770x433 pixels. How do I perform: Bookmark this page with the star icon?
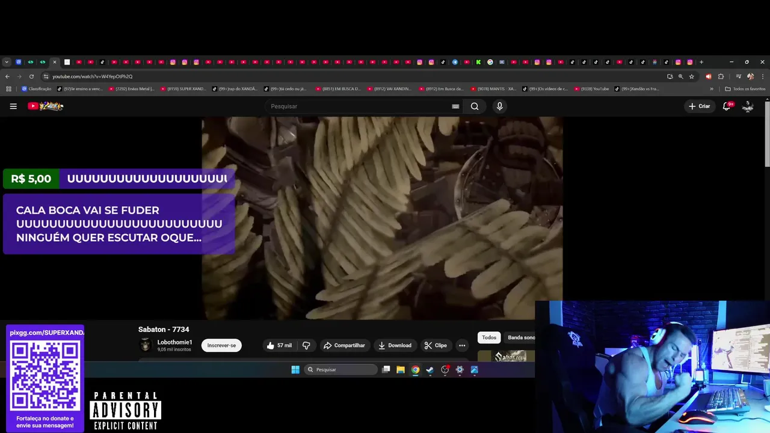click(x=692, y=76)
